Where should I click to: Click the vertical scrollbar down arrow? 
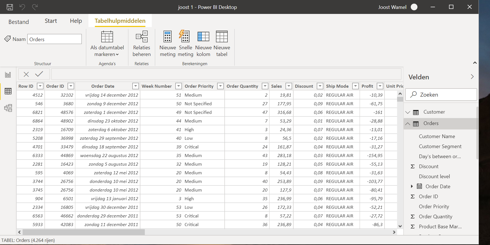pyautogui.click(x=400, y=226)
